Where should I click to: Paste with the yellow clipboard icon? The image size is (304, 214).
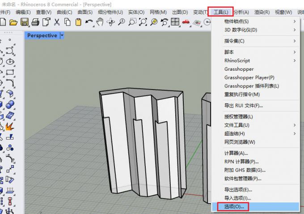(78, 22)
